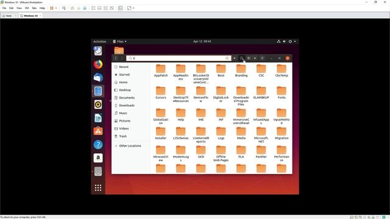Viewport: 390px width, 219px height.
Task: Open VMware Edit menu
Action: tap(12, 8)
